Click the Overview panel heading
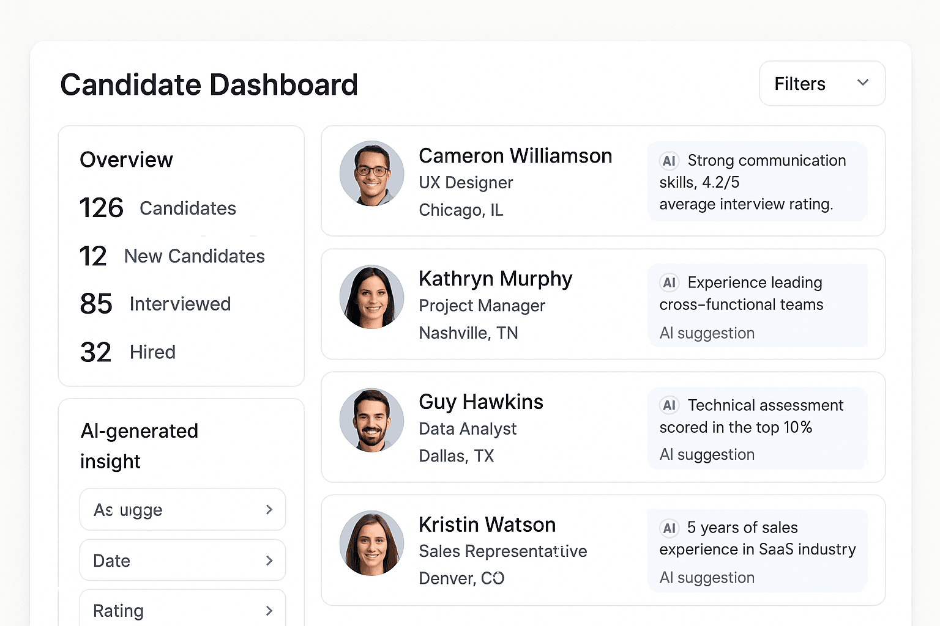This screenshot has height=626, width=940. coord(126,160)
